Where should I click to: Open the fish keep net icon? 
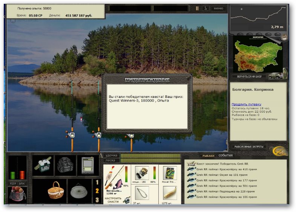(79, 191)
